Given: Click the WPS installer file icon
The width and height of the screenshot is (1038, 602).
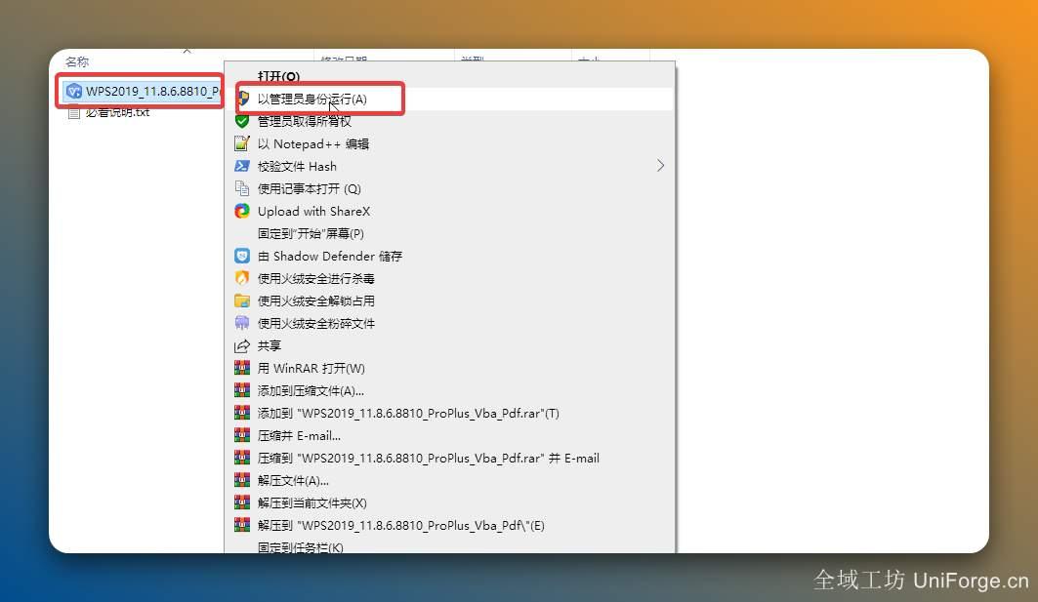Looking at the screenshot, I should [74, 92].
